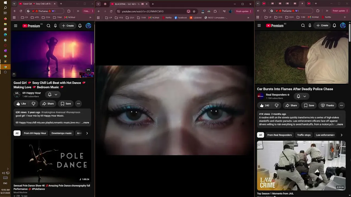Start voice search in left window
351x197 pixels.
click(55, 26)
